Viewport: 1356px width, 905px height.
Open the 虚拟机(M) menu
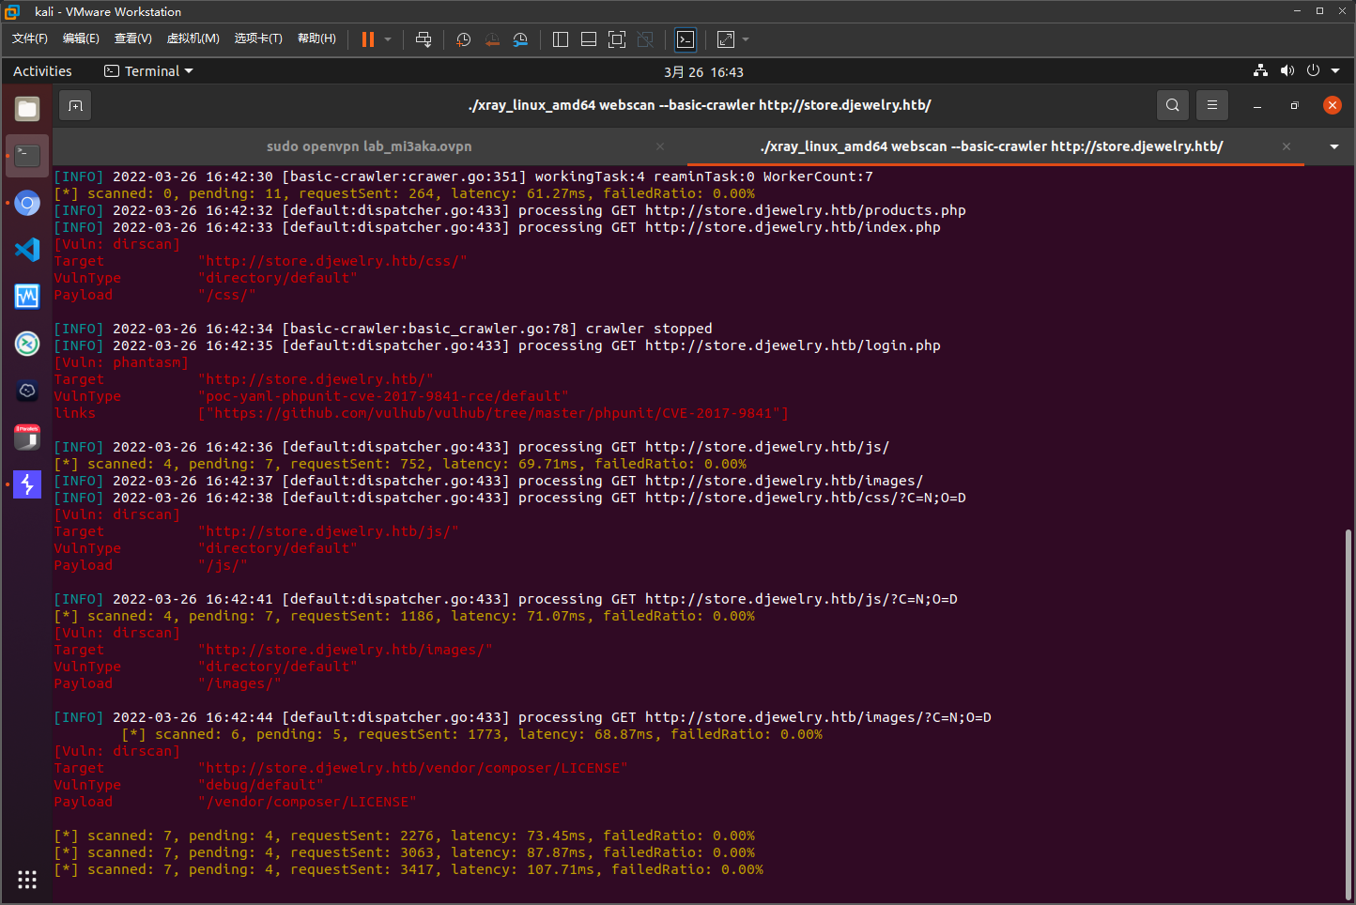[x=193, y=38]
